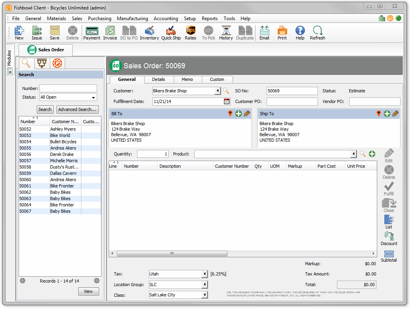Open UPS Rates tool
Image resolution: width=410 pixels, height=309 pixels.
pos(190,33)
